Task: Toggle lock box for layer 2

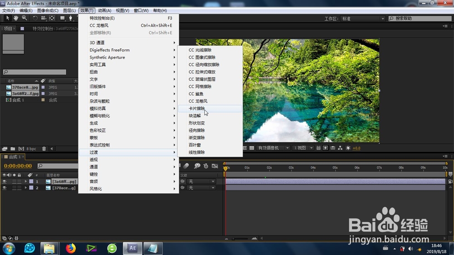Action: pos(19,188)
